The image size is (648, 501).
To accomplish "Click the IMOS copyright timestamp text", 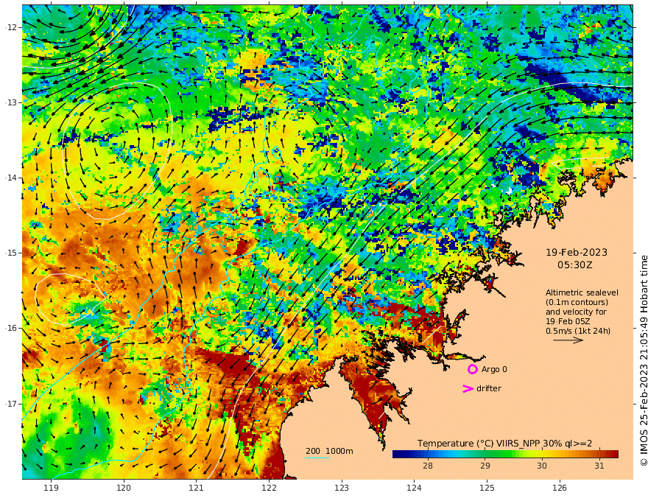I will 644,360.
